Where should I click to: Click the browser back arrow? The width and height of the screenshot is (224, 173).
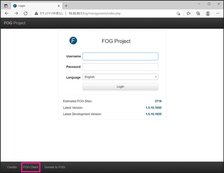pos(7,13)
